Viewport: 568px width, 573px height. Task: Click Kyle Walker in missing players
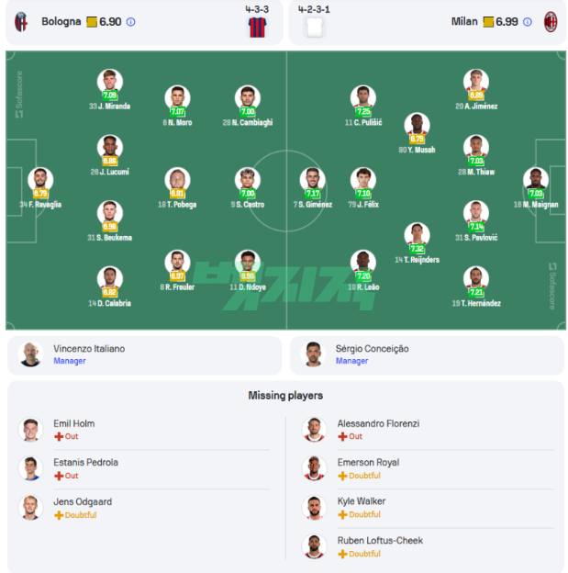tap(361, 501)
